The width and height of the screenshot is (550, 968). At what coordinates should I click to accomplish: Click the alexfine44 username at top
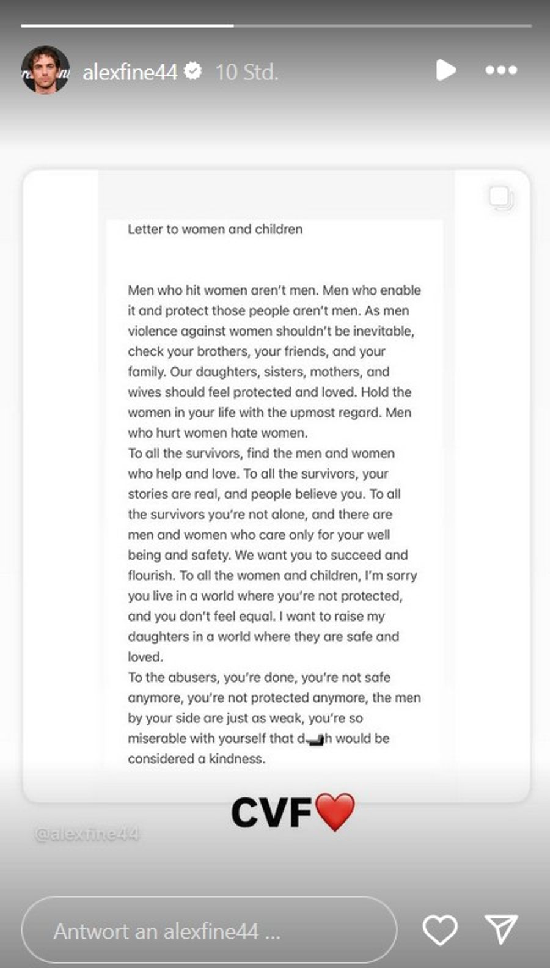coord(130,72)
